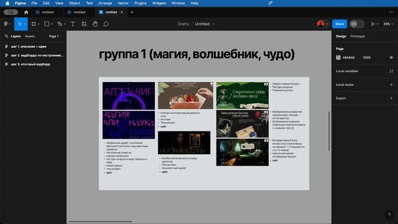This screenshot has height=224, width=398.
Task: Switch to the Prototype tab
Action: coord(358,36)
